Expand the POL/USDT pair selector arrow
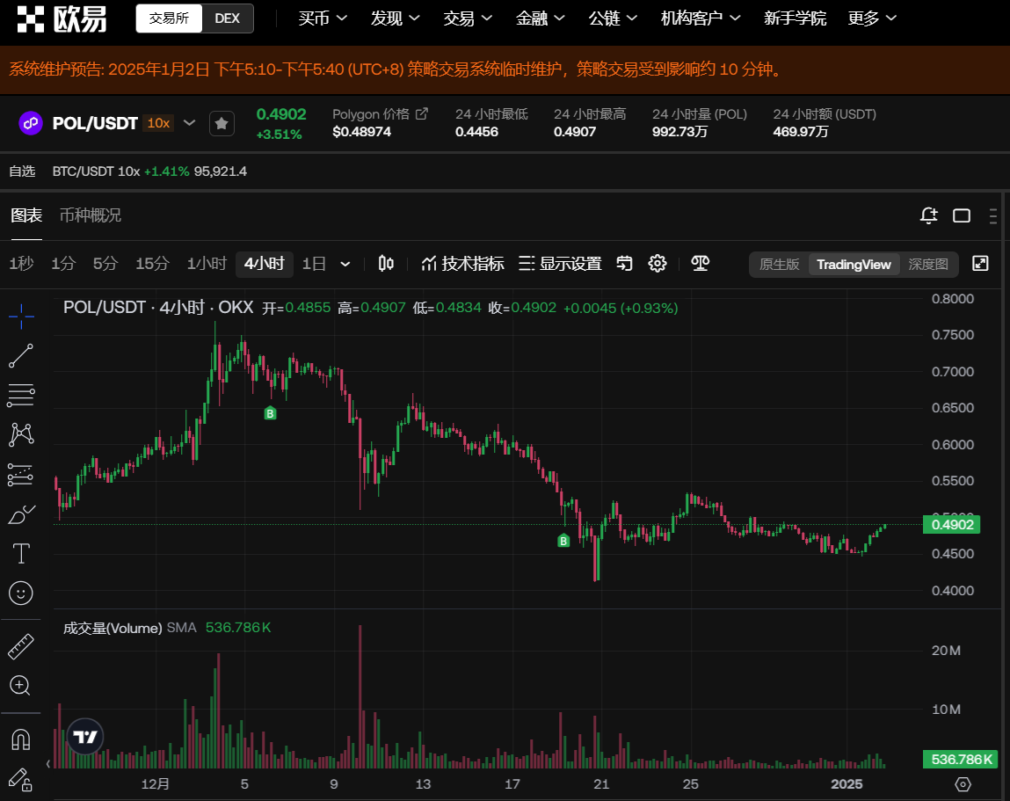Viewport: 1010px width, 801px height. point(189,123)
